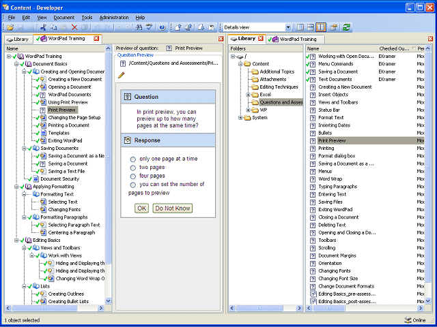Switch to the right-pane WordPad Training tab

(x=295, y=40)
